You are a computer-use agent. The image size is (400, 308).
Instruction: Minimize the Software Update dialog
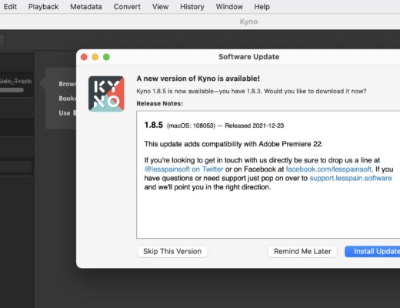[x=95, y=57]
